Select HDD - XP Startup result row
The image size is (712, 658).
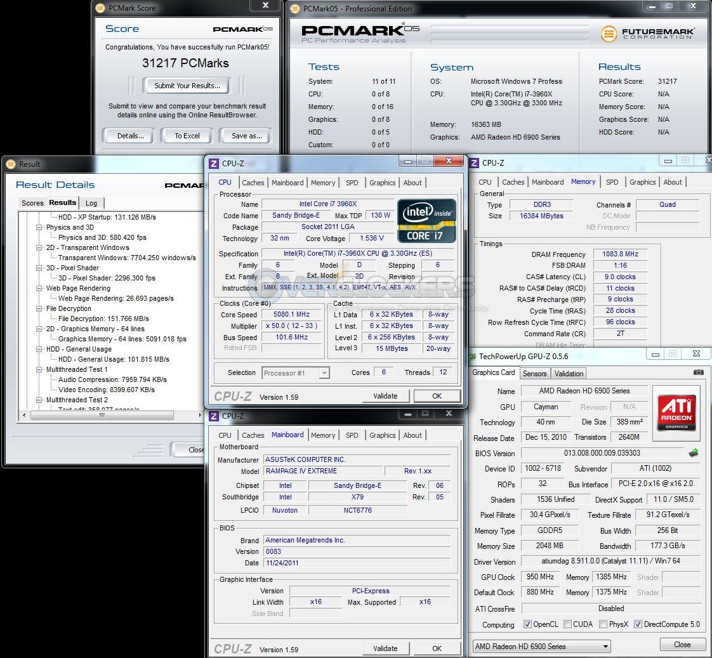point(107,217)
